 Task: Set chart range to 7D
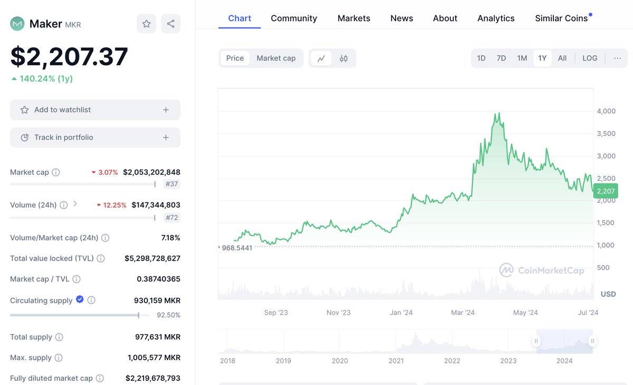tap(501, 58)
